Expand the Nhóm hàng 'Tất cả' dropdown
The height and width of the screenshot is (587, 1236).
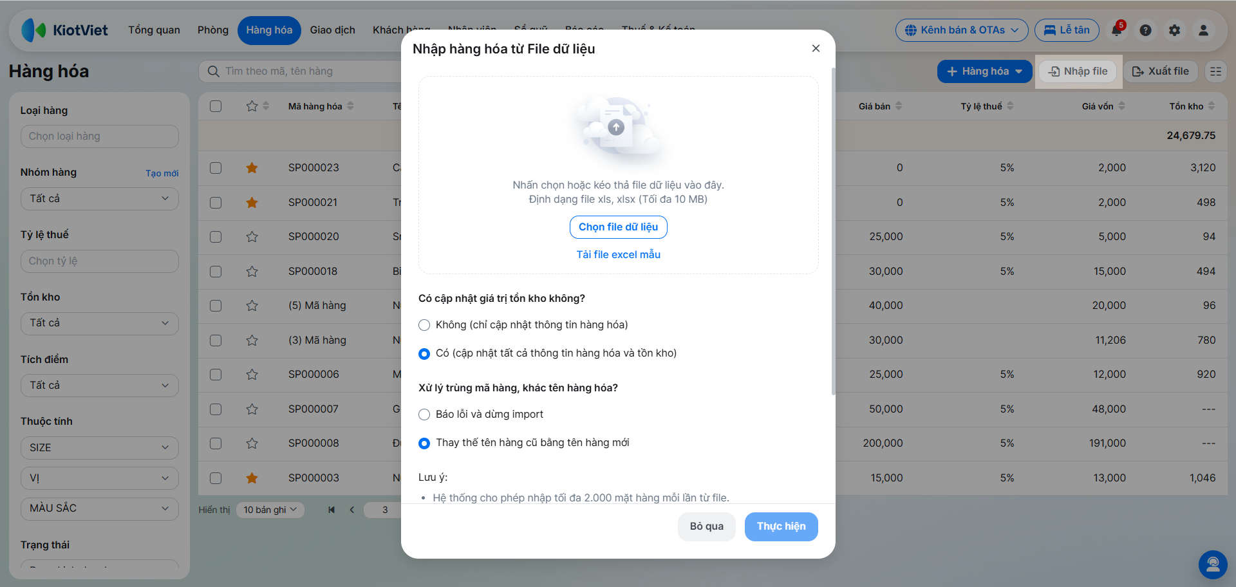click(x=100, y=199)
